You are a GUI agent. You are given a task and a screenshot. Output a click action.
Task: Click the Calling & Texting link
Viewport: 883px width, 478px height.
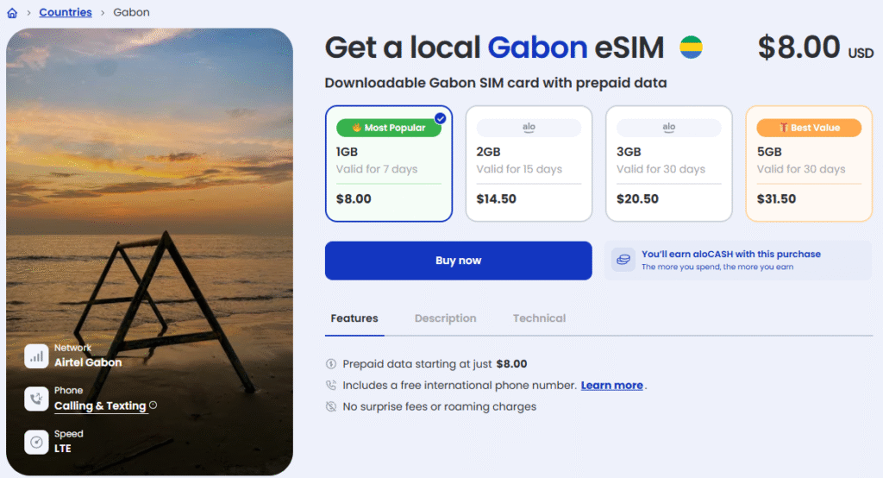coord(100,406)
